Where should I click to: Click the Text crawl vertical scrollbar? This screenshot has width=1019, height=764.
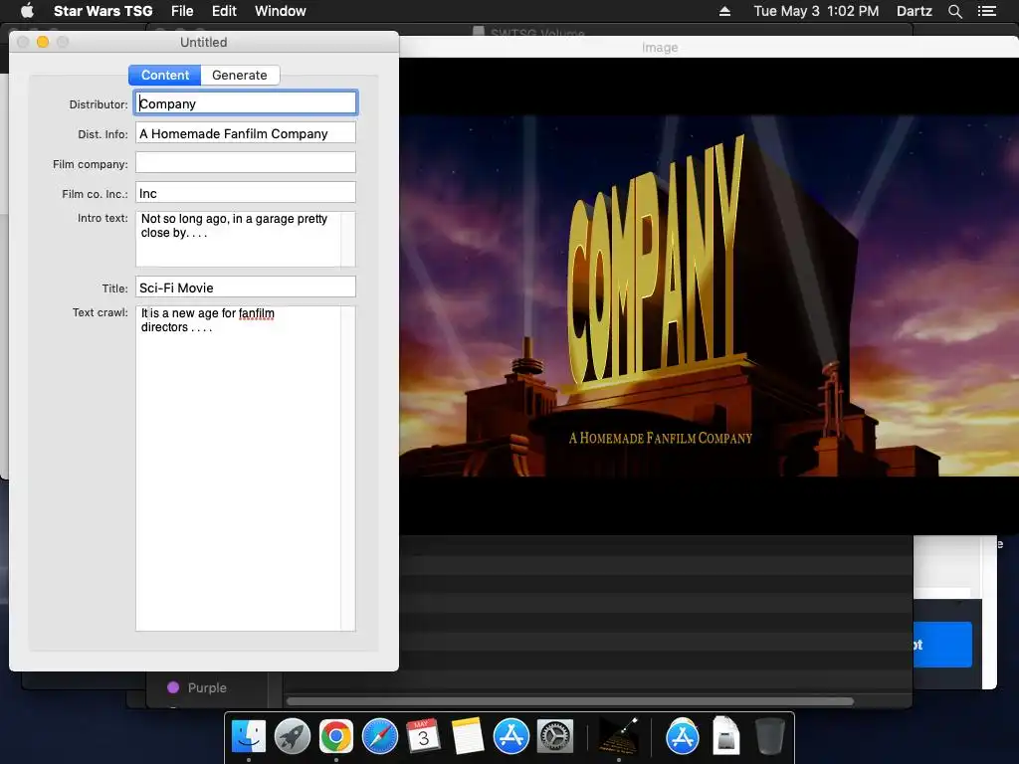[x=348, y=468]
